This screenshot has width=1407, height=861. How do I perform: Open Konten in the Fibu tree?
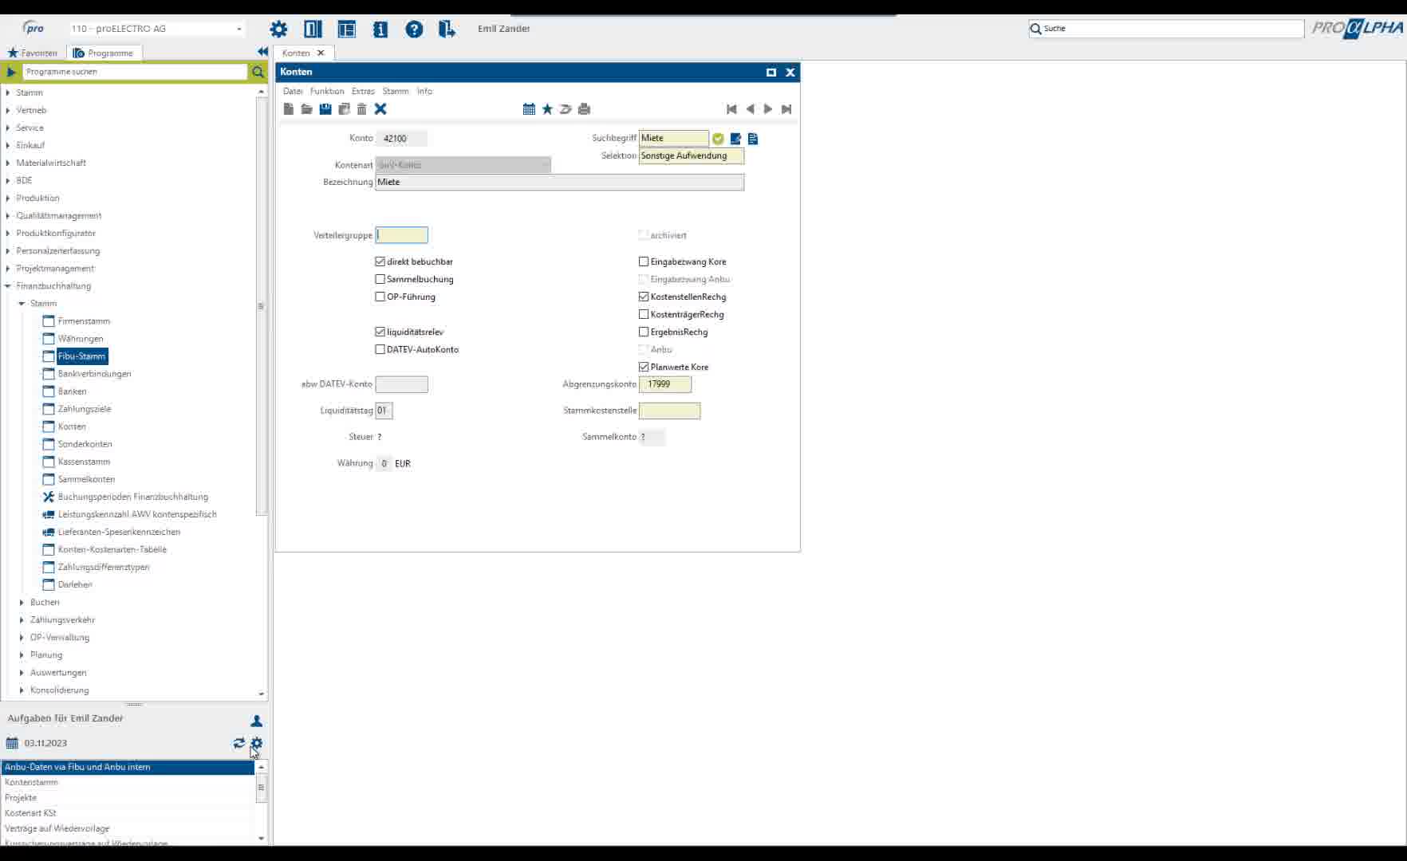point(72,427)
